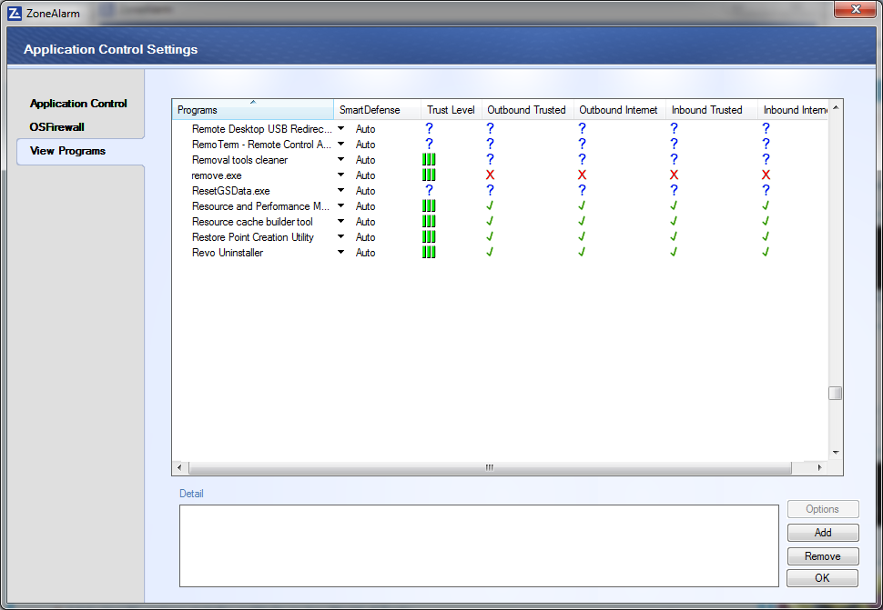Screen dimensions: 883x610
Task: Expand SmartDefense dropdown for Remote Desktop USB Redirector
Action: (341, 129)
